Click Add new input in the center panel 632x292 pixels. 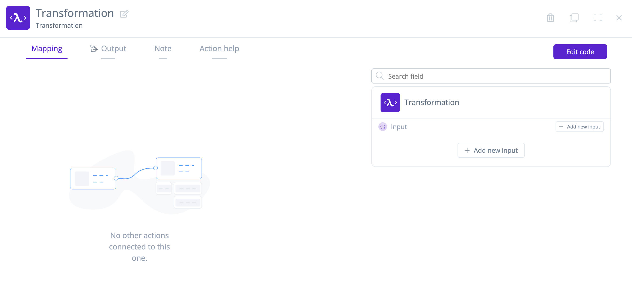tap(491, 150)
